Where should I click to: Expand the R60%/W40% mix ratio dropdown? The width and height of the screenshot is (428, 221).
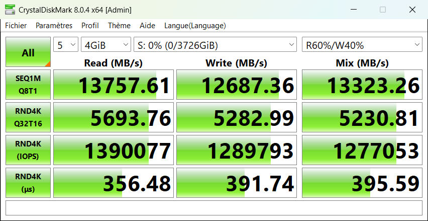click(362, 45)
